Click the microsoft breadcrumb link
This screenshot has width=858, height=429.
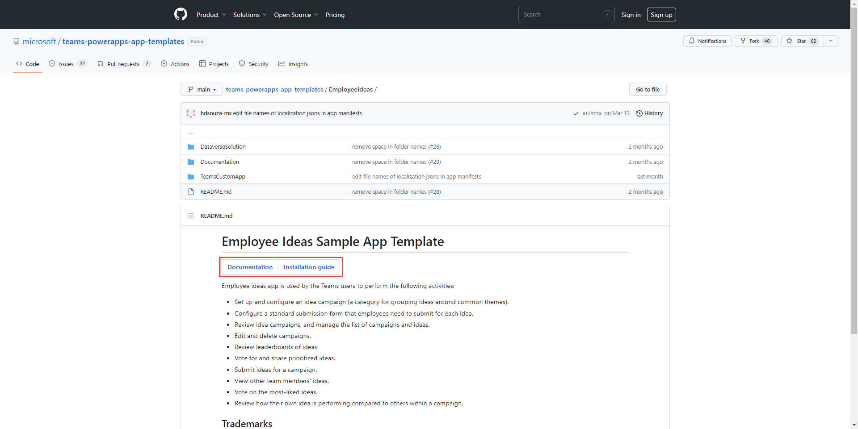pyautogui.click(x=39, y=41)
